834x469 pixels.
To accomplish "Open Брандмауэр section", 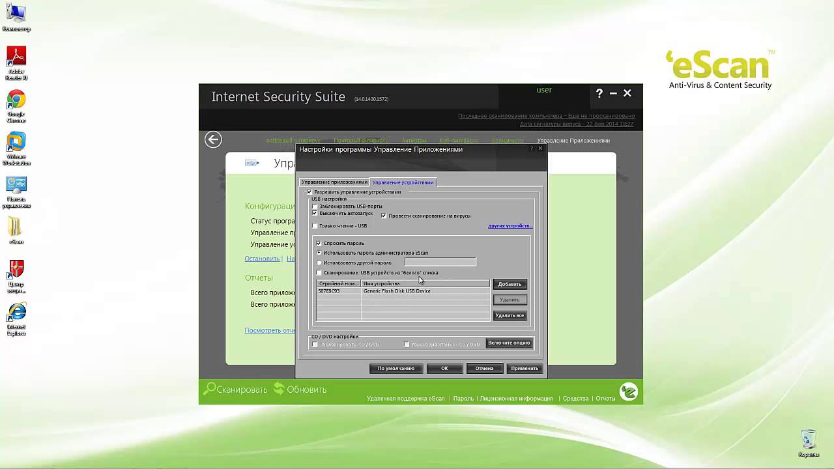I will click(x=508, y=141).
